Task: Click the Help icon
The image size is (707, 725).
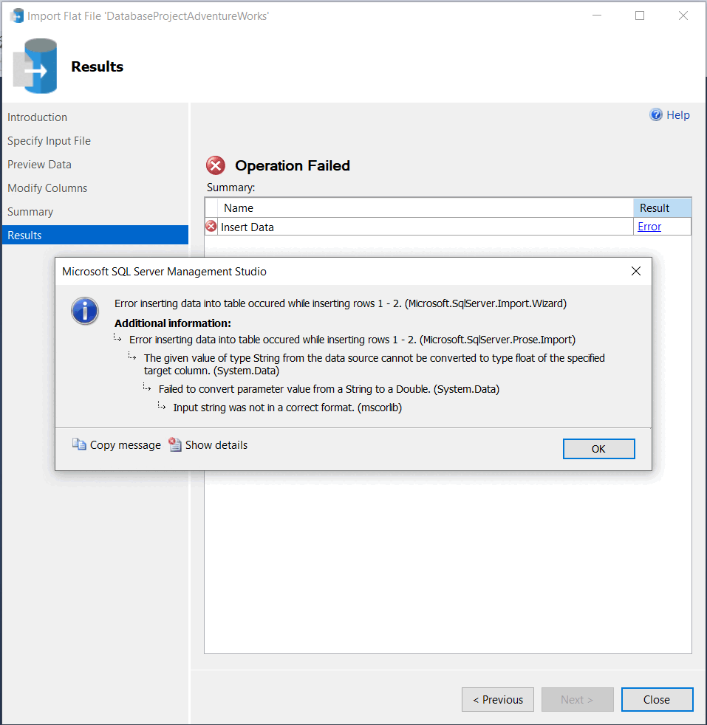Action: pos(656,114)
